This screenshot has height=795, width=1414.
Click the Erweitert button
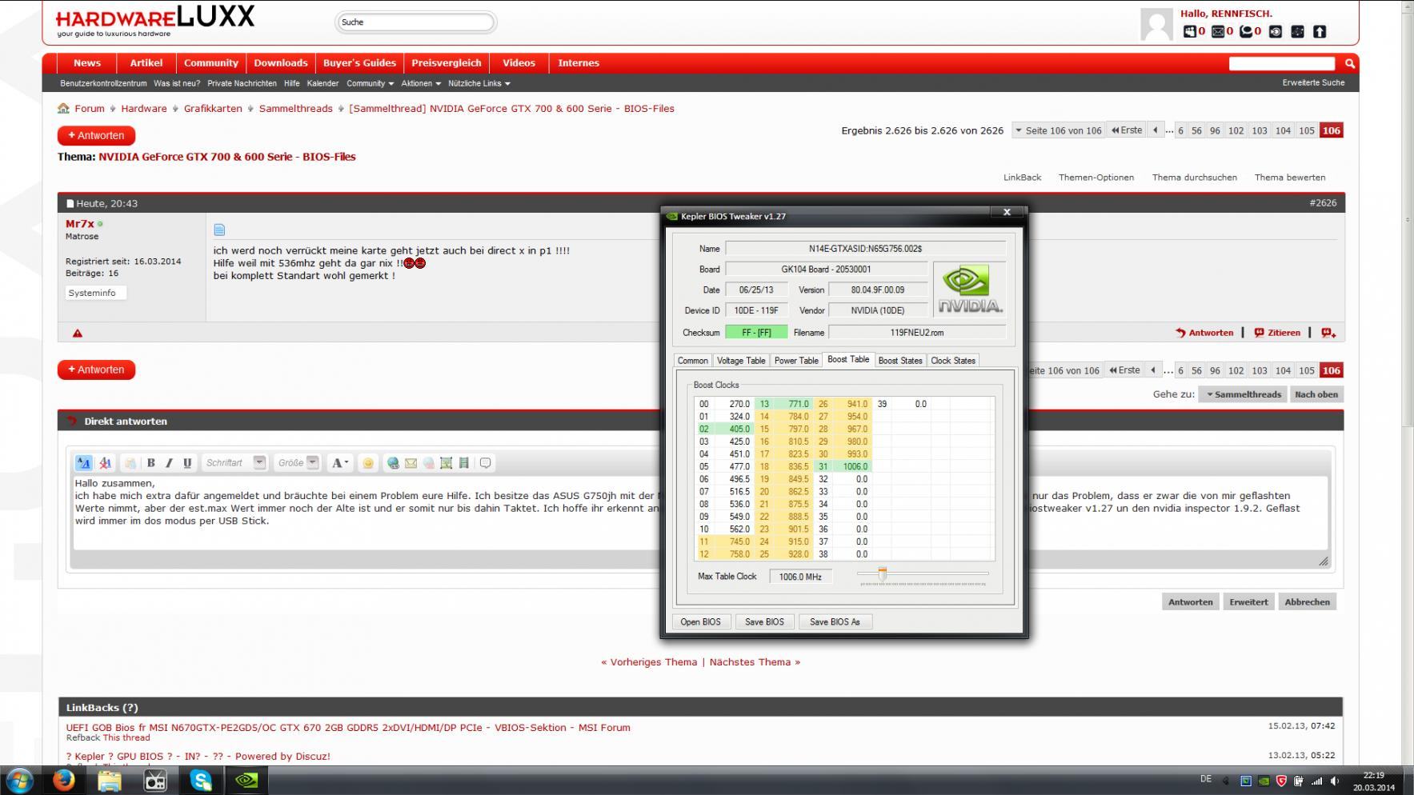coord(1248,602)
